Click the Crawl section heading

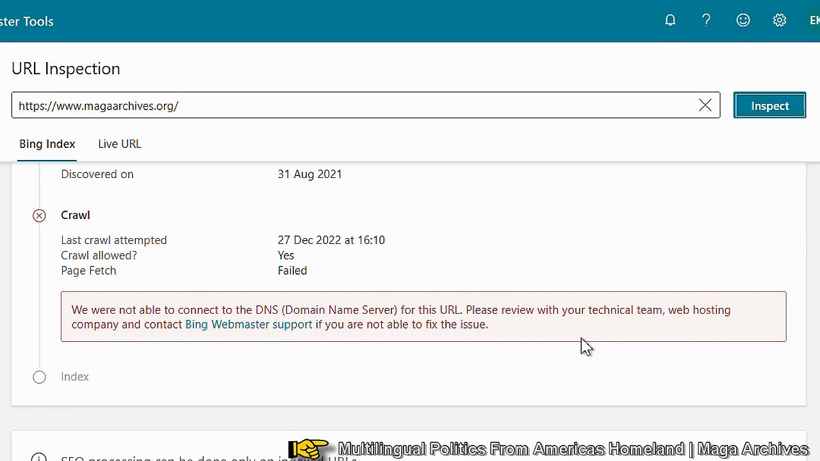76,215
